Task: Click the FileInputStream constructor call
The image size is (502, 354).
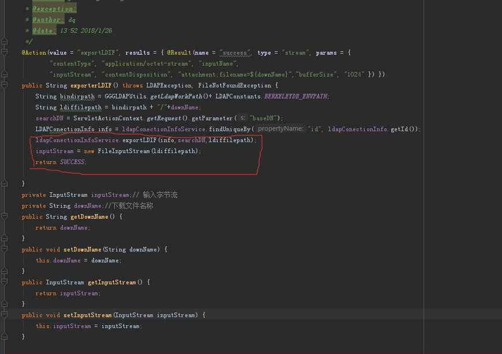Action: (123, 151)
